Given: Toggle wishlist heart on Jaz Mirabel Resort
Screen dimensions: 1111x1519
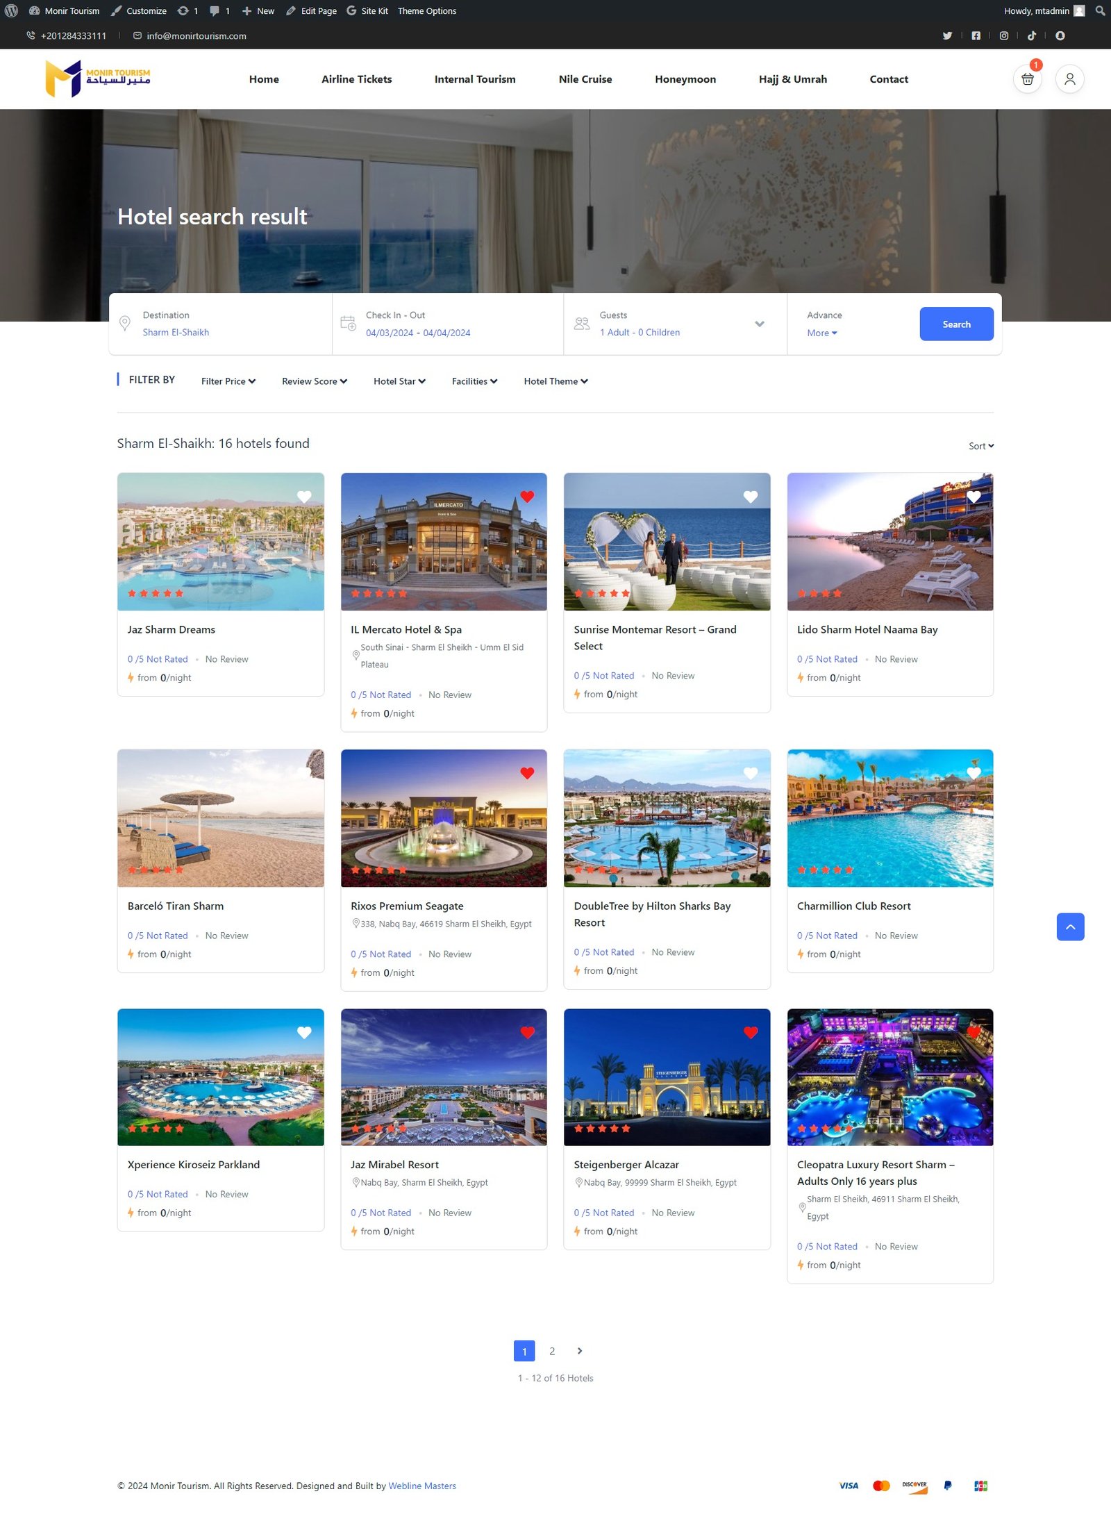Looking at the screenshot, I should (527, 1033).
